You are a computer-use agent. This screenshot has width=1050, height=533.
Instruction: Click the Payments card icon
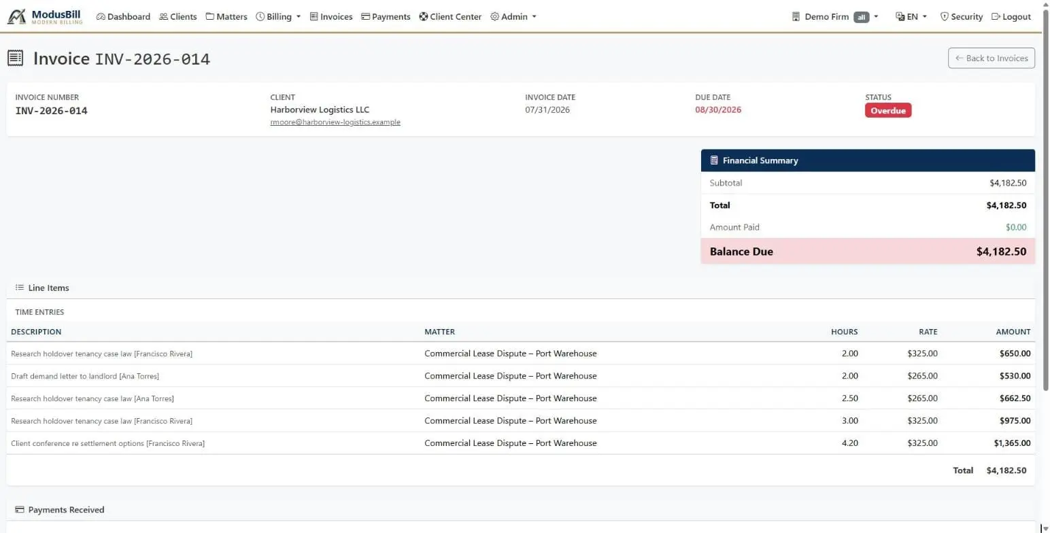coord(365,16)
